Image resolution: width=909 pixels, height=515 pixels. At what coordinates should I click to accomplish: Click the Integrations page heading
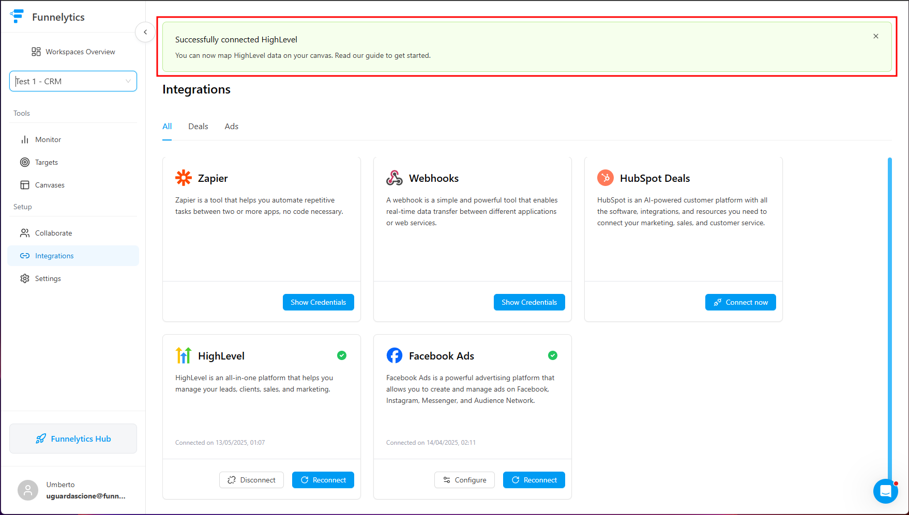click(196, 89)
